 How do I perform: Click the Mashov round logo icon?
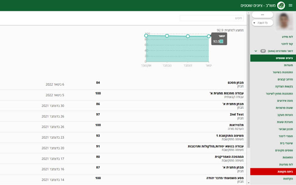click(x=281, y=6)
